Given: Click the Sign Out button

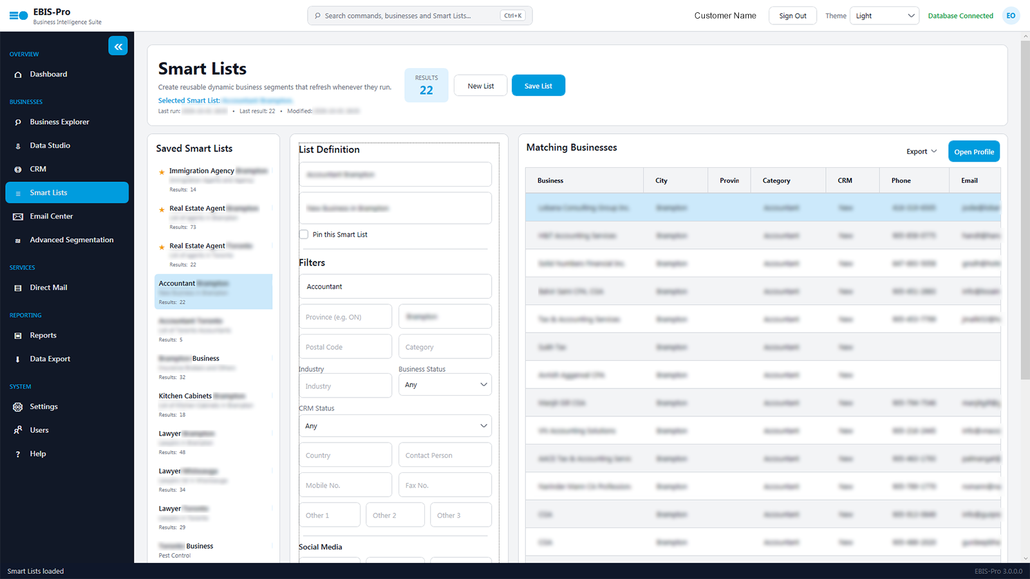Looking at the screenshot, I should pyautogui.click(x=792, y=16).
